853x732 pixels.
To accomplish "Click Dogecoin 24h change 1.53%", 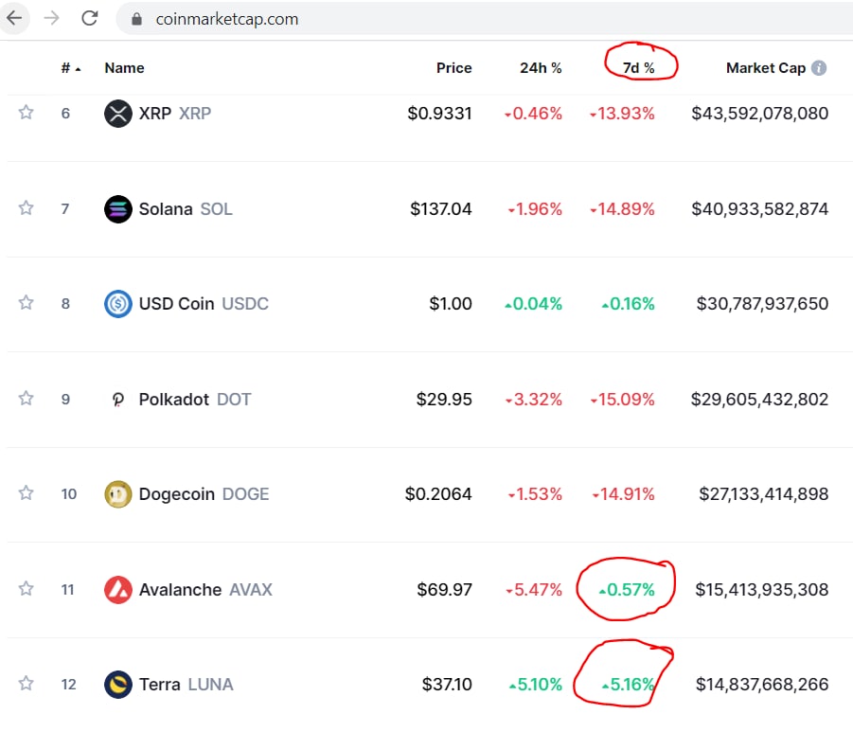I will pos(535,494).
